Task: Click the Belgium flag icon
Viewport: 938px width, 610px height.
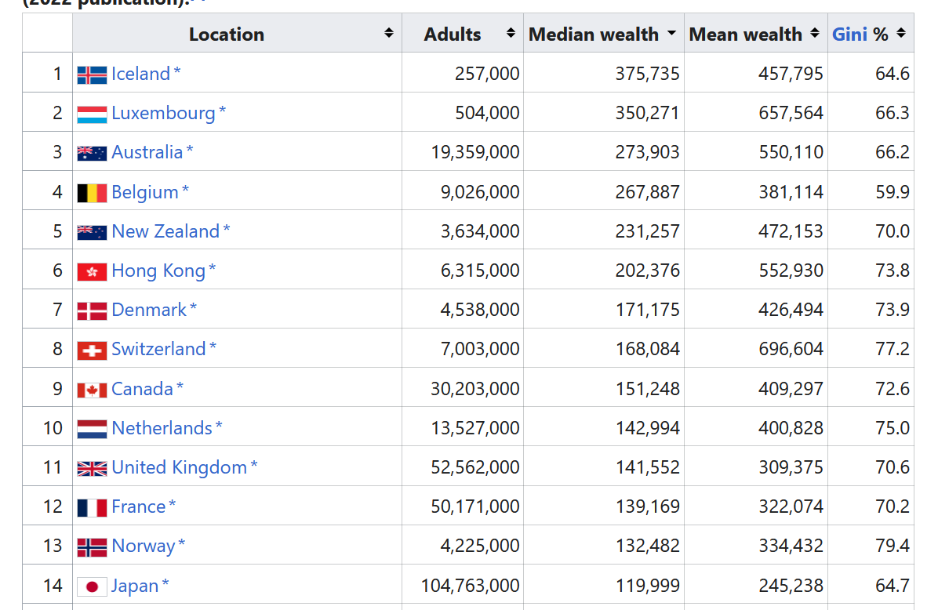Action: (92, 193)
